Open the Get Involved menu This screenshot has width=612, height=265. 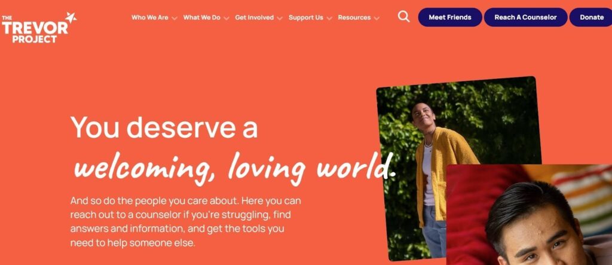point(255,17)
